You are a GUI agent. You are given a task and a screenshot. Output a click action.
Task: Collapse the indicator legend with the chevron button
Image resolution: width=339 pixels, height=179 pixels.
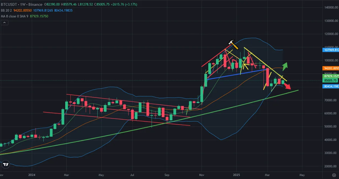click(4, 23)
